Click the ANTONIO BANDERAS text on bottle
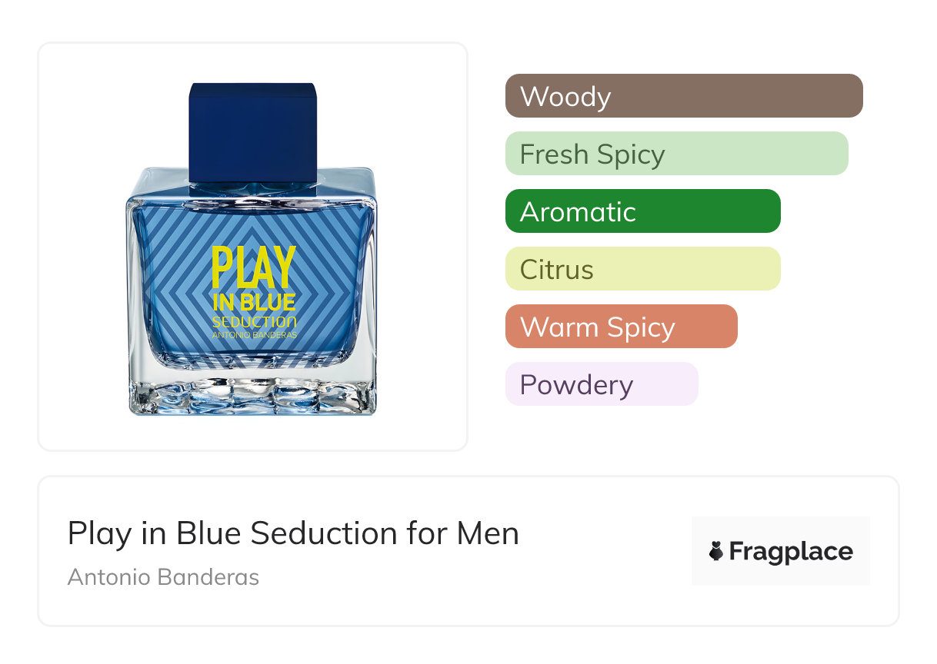937x664 pixels. coord(254,335)
